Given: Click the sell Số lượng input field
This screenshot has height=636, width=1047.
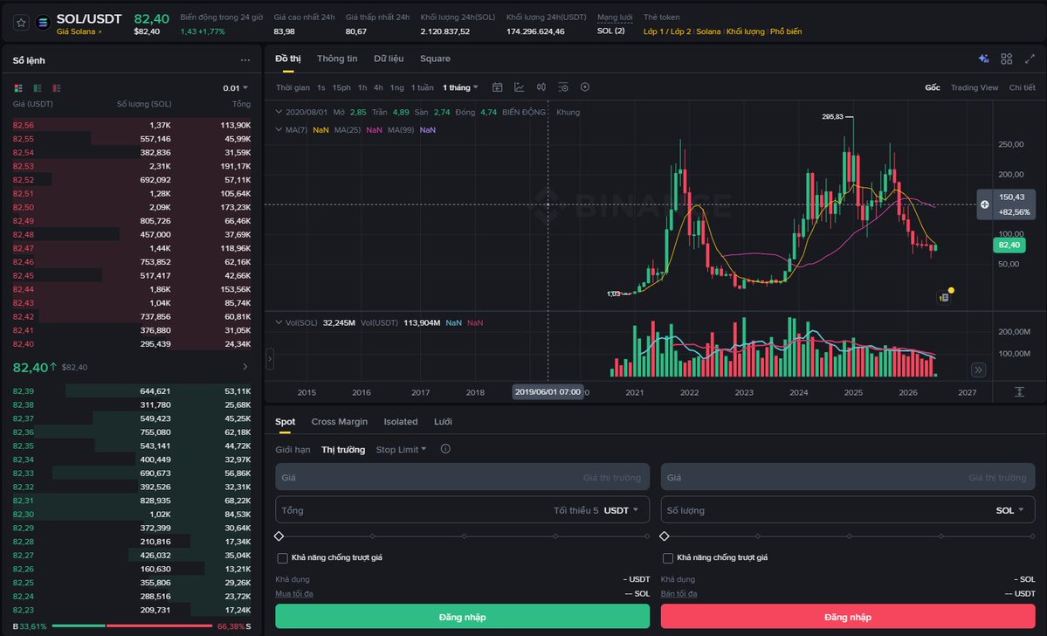Looking at the screenshot, I should click(847, 509).
